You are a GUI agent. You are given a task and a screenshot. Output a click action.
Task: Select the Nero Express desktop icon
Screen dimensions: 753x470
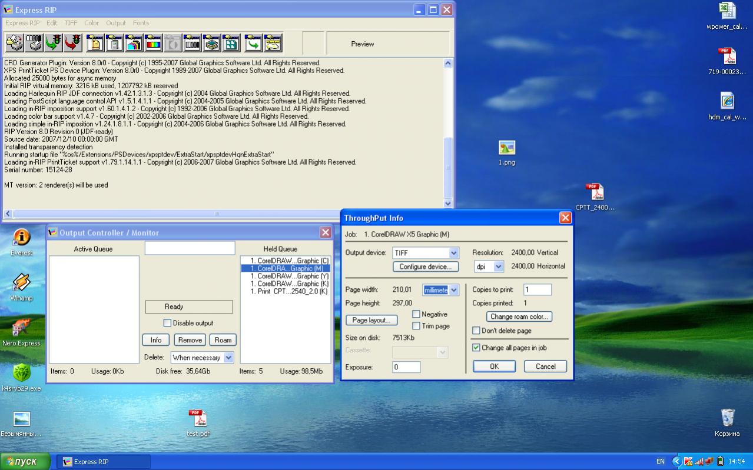tap(21, 332)
